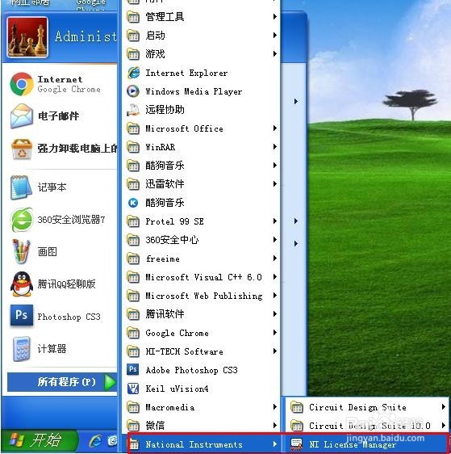451x454 pixels.
Task: Click the 腾讯软件 folder label
Action: coord(165,314)
